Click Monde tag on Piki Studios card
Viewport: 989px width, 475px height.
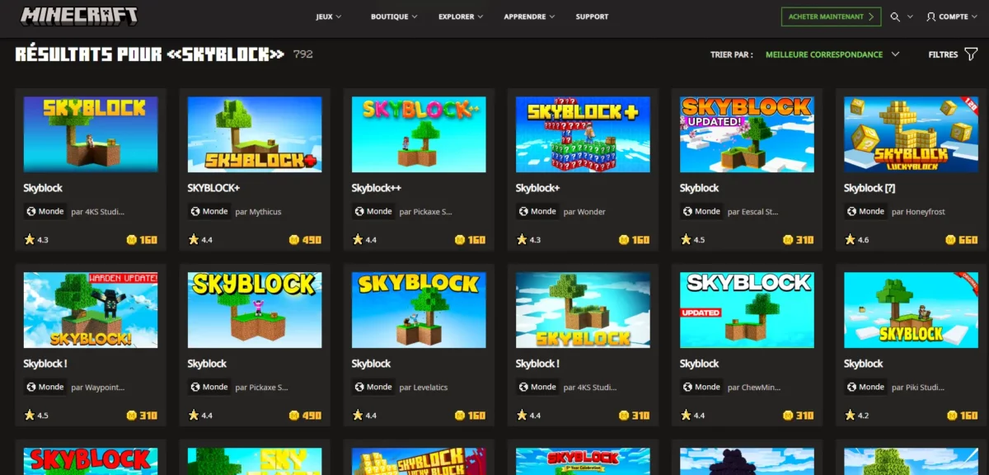[865, 387]
